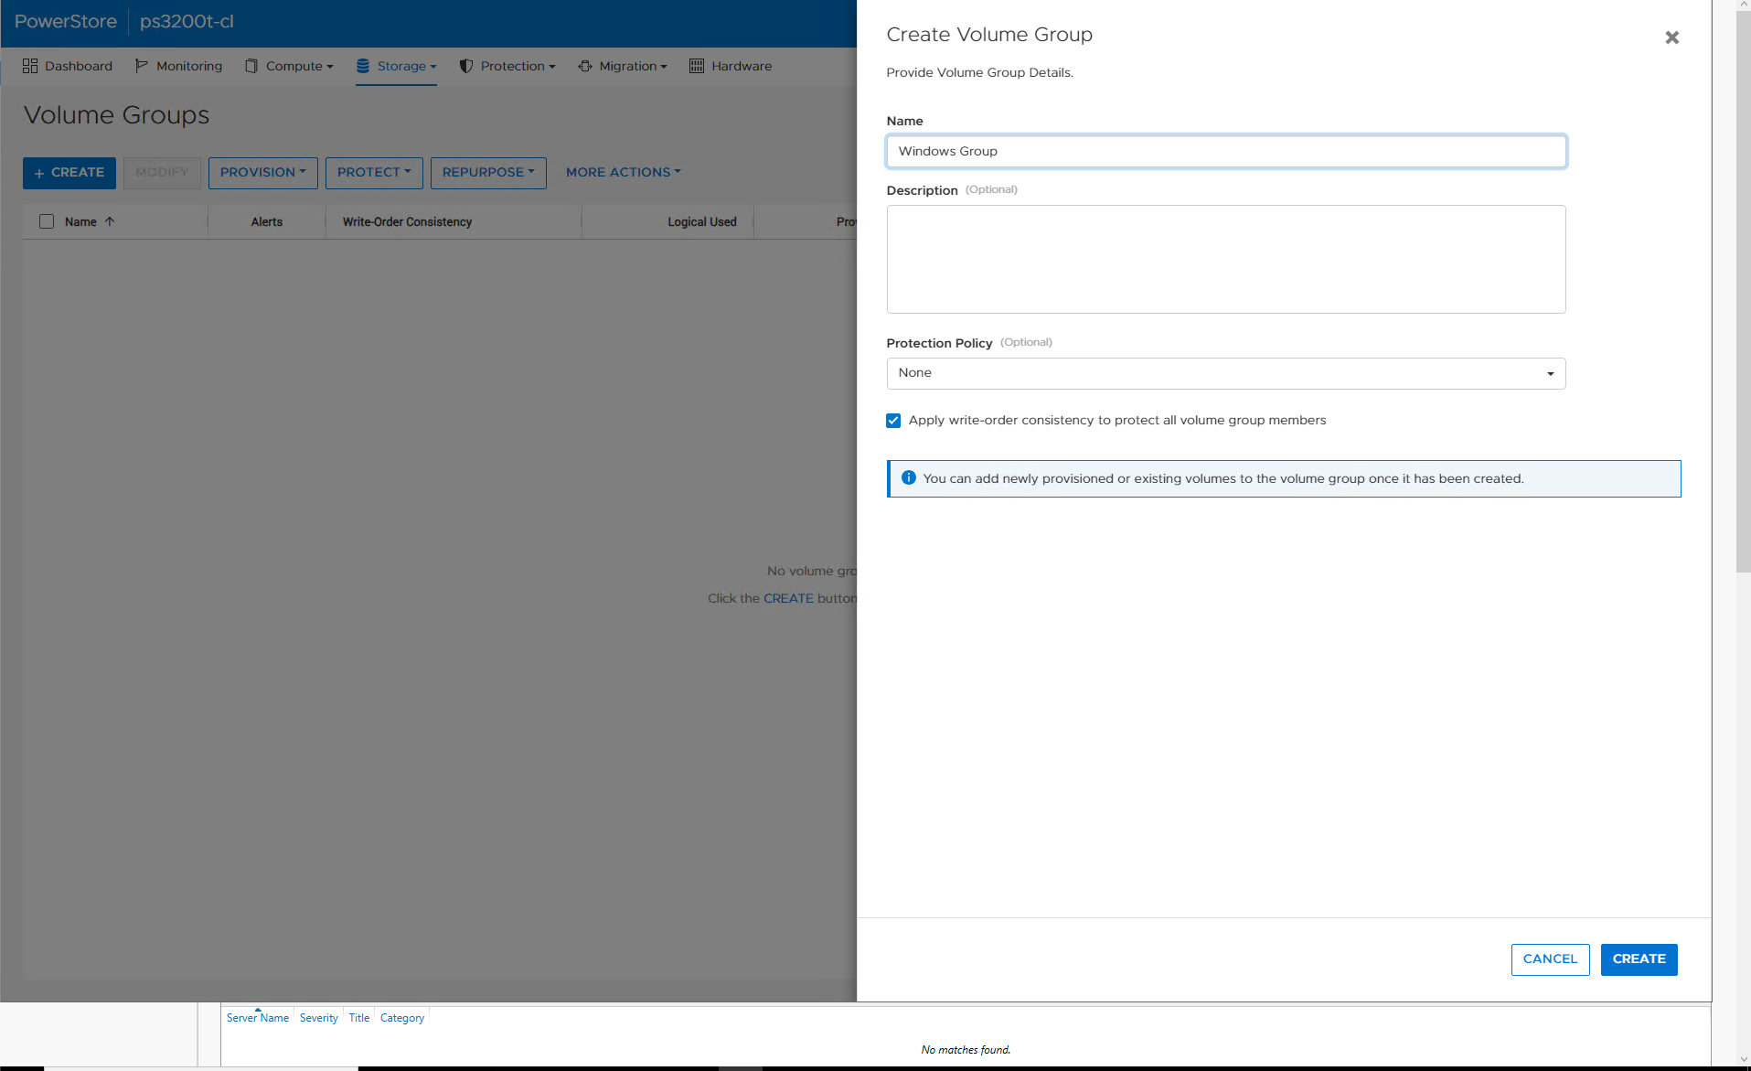Click the blue CREATE button in dialog
The width and height of the screenshot is (1751, 1071).
click(1639, 959)
